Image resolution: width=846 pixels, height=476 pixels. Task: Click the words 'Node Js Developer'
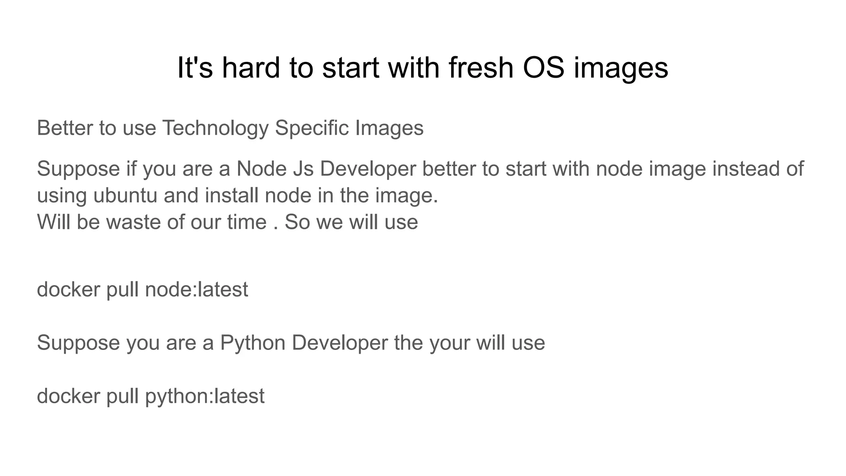[x=326, y=169]
